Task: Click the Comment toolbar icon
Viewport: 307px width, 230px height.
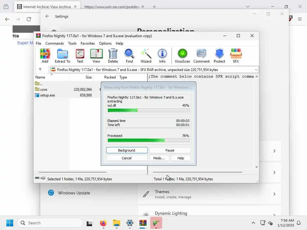Action: tap(201, 56)
